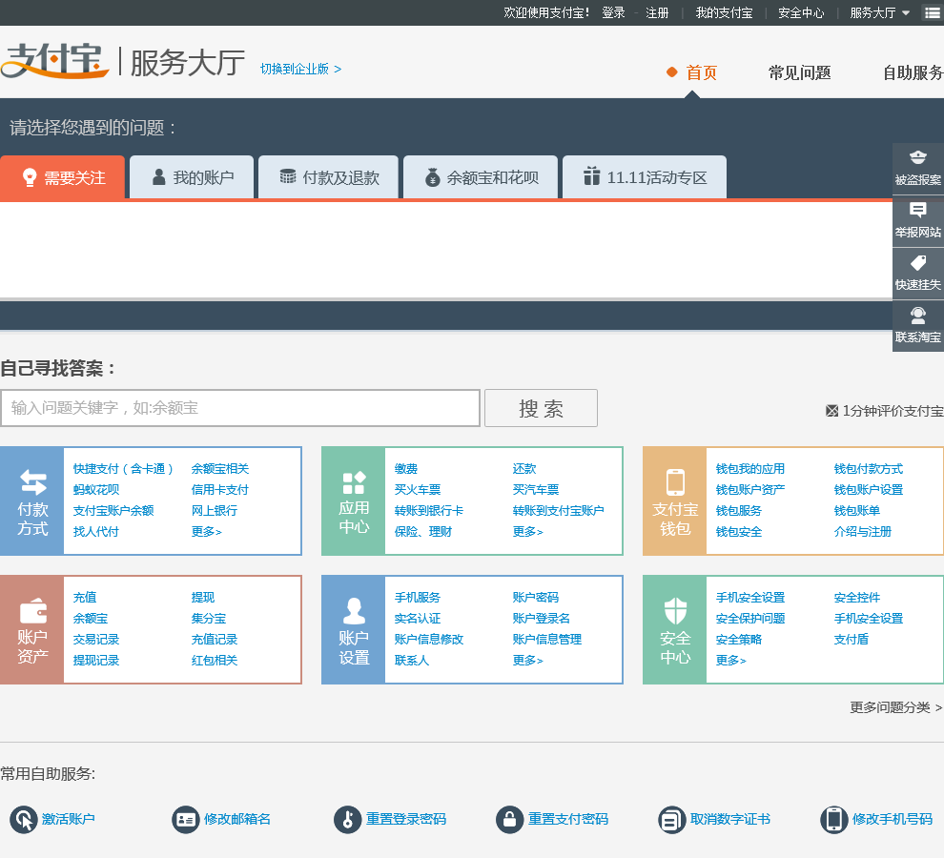Open 安全控件 link

click(857, 598)
